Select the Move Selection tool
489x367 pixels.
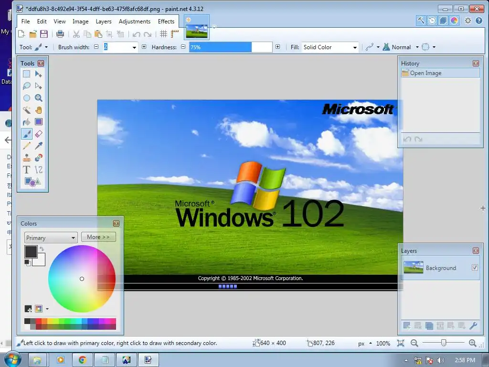[x=38, y=86]
